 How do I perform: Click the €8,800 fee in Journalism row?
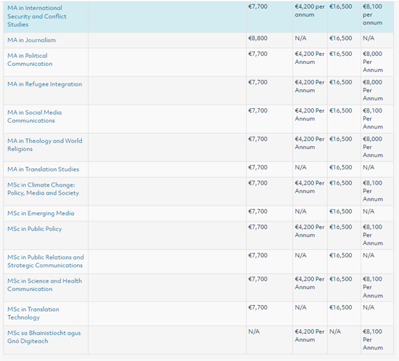click(258, 38)
